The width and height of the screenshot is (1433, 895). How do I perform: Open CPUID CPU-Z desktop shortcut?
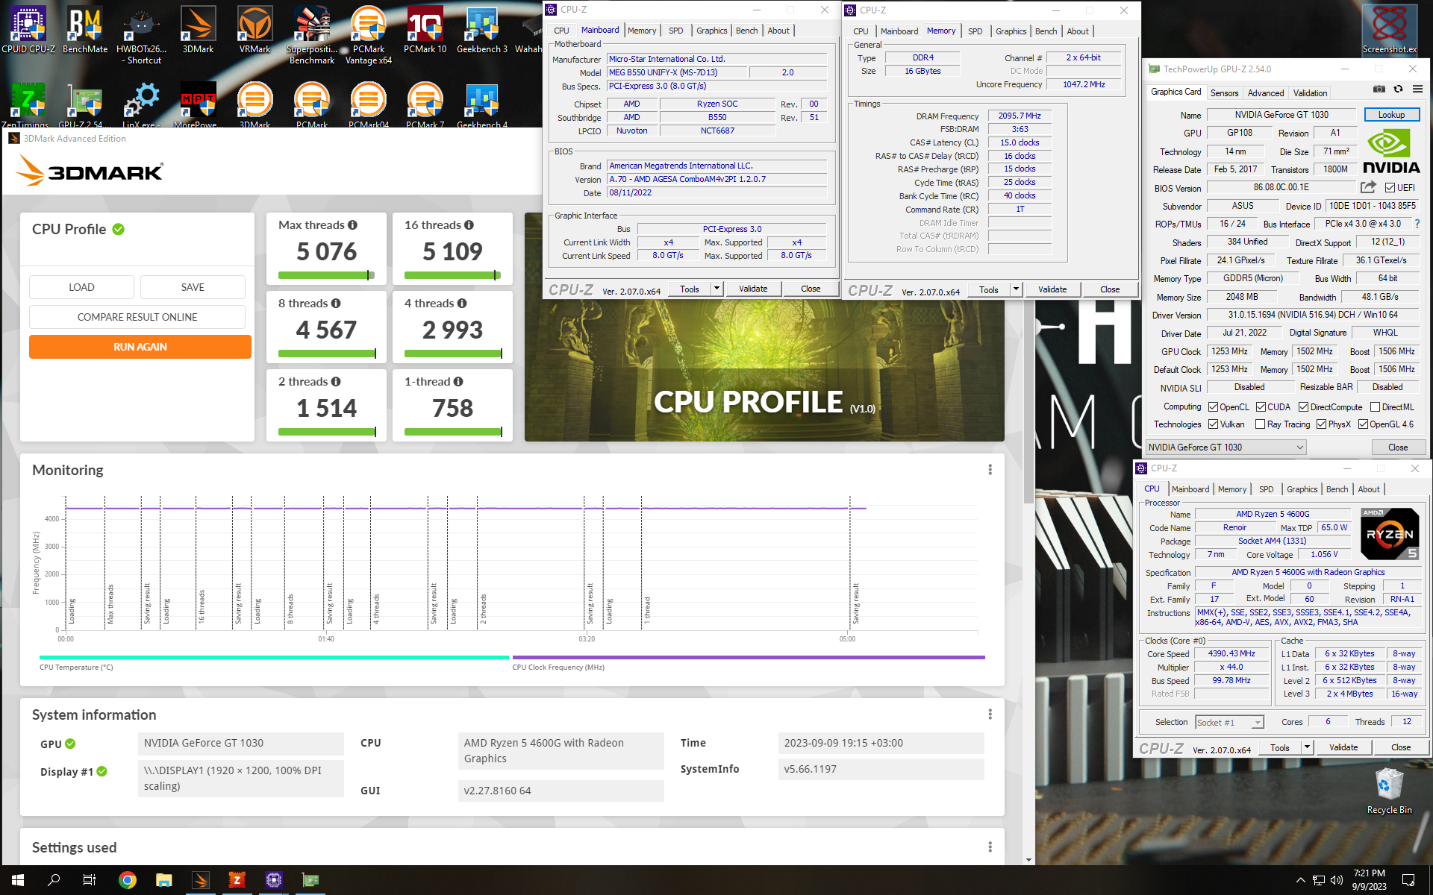[28, 30]
